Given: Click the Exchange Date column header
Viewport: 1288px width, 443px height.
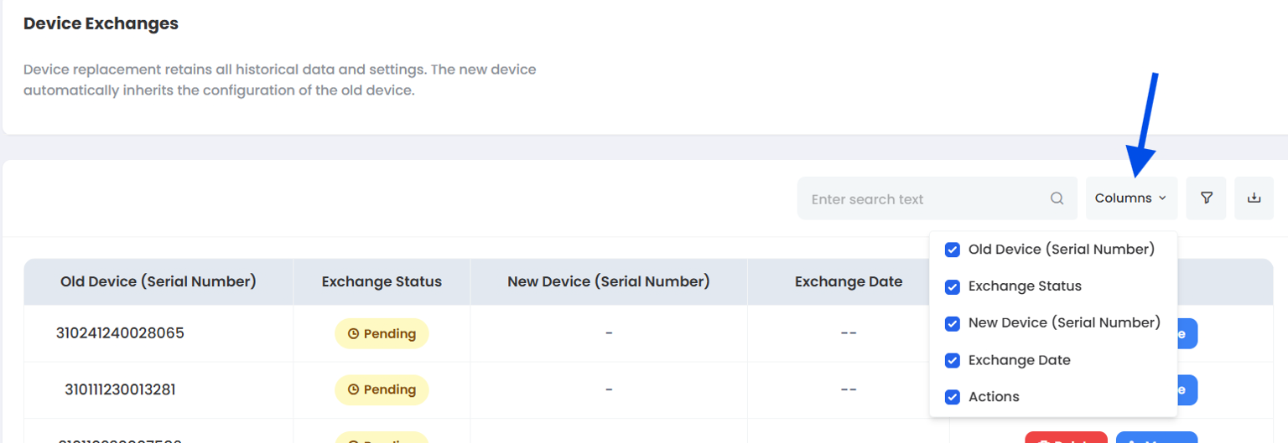Looking at the screenshot, I should pyautogui.click(x=848, y=281).
